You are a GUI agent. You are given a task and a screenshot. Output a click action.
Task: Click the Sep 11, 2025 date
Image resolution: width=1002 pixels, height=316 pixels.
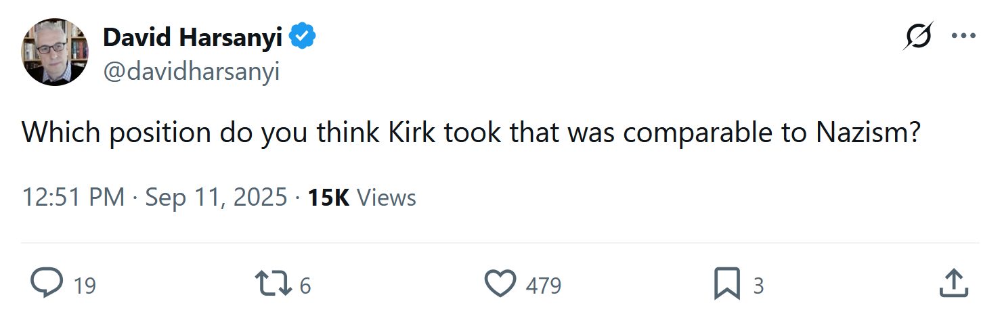click(216, 198)
